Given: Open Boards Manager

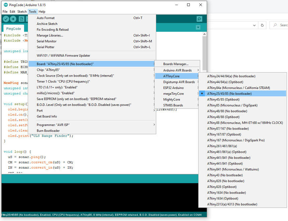Looking at the screenshot, I should click(x=175, y=64).
